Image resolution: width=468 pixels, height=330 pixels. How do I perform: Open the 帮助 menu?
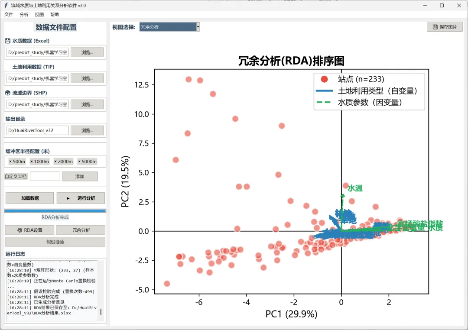pyautogui.click(x=55, y=14)
